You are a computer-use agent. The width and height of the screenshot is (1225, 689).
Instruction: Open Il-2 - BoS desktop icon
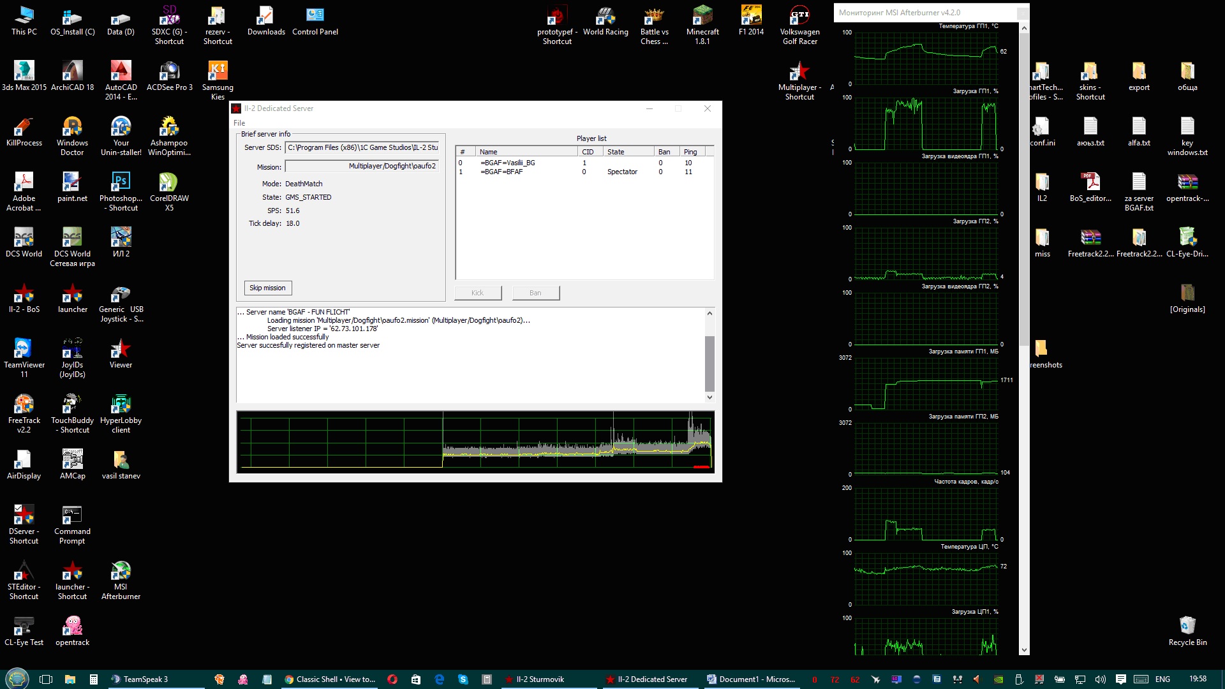point(24,298)
